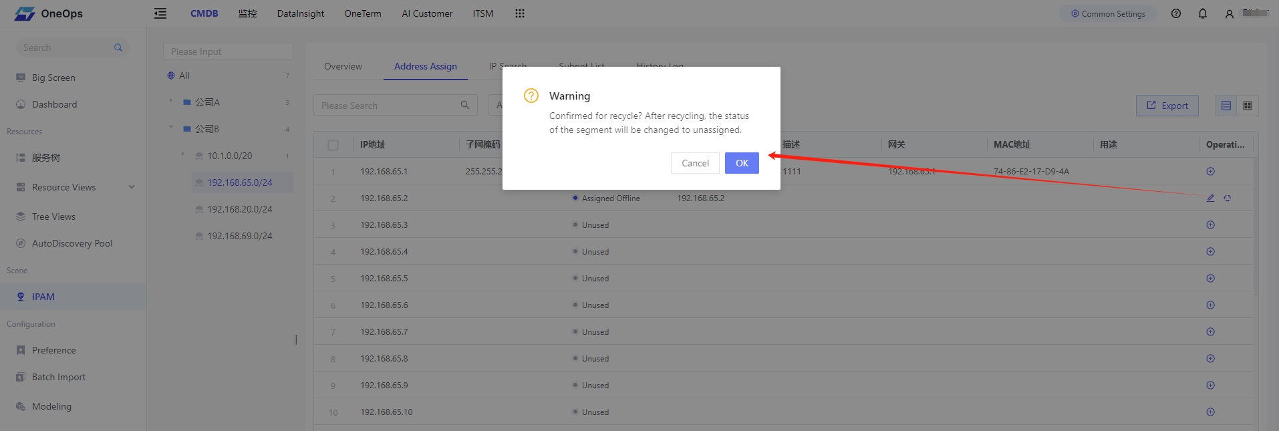Expand Resource Views menu chevron

coord(132,187)
